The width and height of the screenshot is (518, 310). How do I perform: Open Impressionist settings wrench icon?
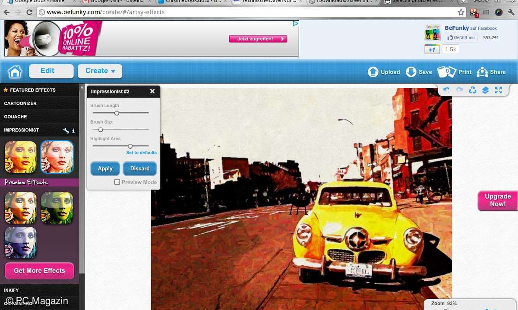click(66, 130)
